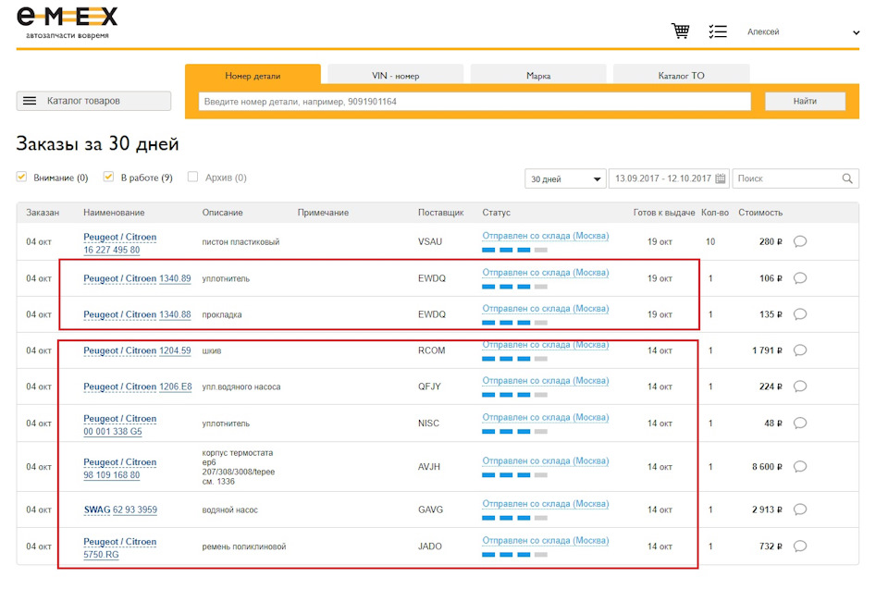
Task: Open comment bubble for 280 ₽ order
Action: point(800,242)
